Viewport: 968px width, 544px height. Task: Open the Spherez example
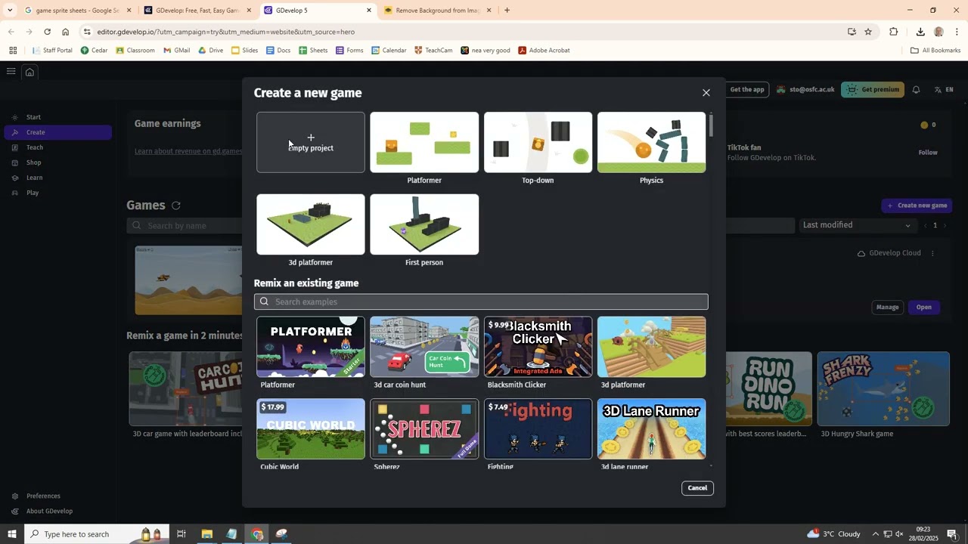(x=424, y=428)
